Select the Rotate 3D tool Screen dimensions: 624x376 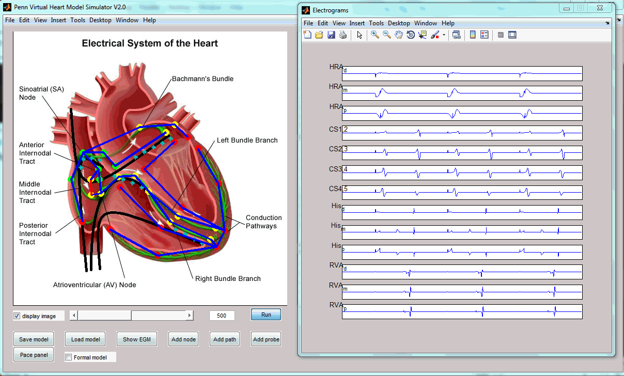click(411, 35)
